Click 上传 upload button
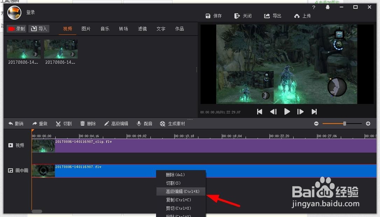 302,16
